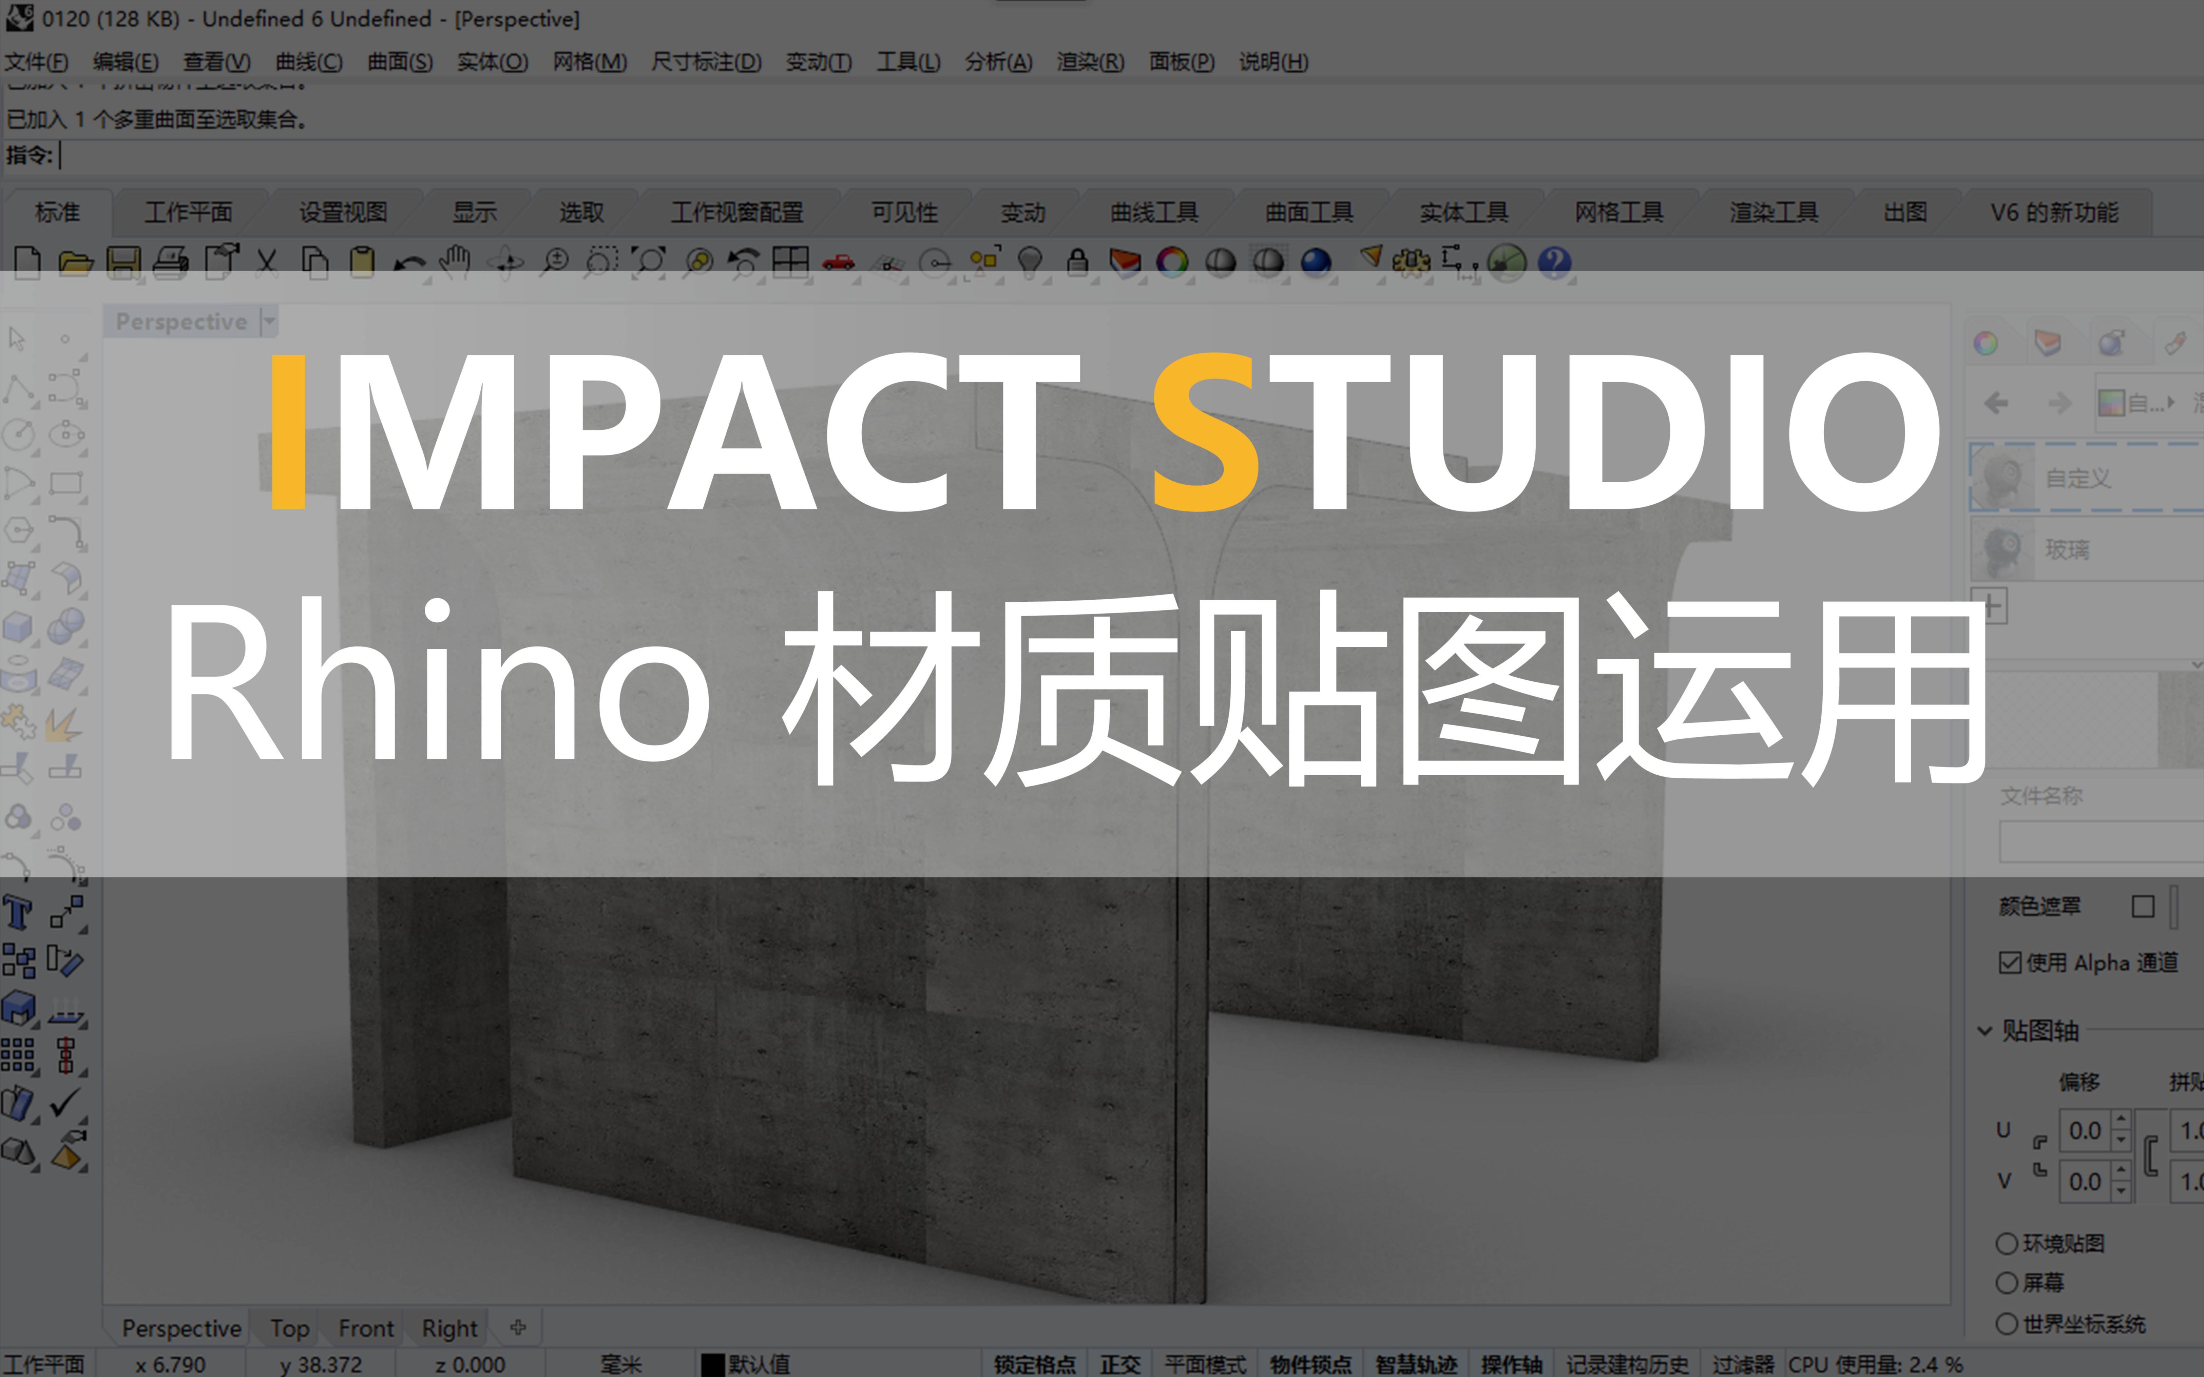This screenshot has width=2204, height=1377.
Task: Add a new viewport tab with plus icon
Action: (x=518, y=1328)
